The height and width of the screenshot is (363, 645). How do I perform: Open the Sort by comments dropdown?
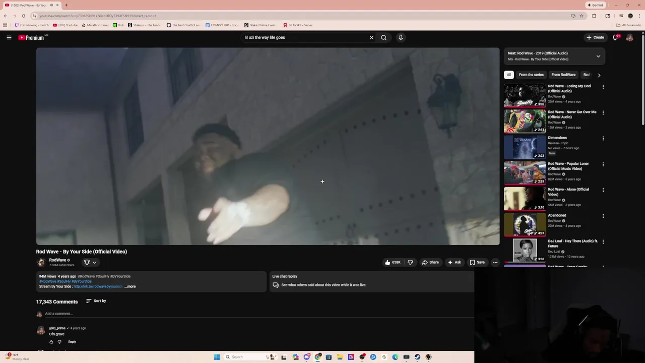click(x=96, y=301)
